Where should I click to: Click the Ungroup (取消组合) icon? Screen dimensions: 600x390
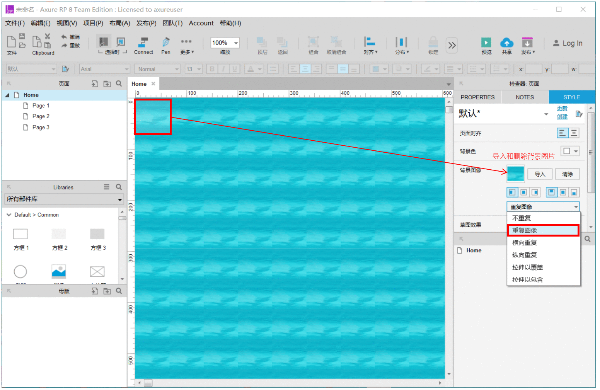click(x=336, y=42)
